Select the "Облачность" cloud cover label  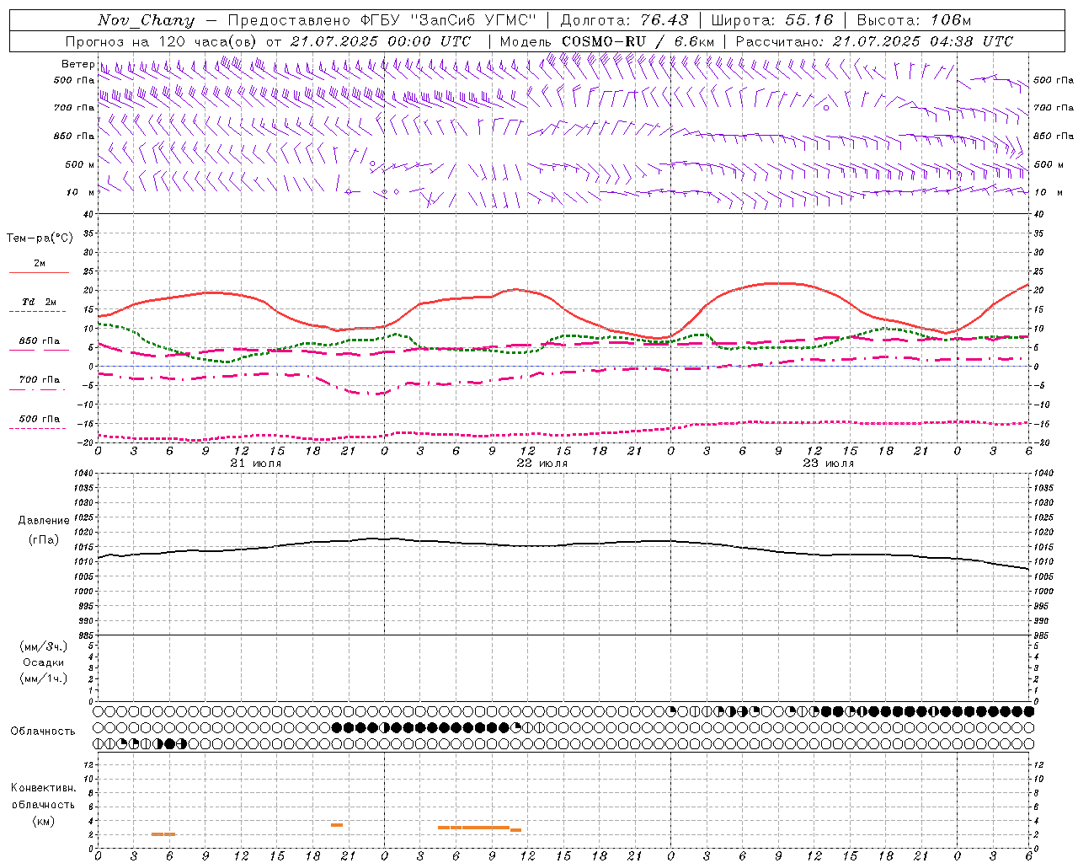tap(43, 732)
